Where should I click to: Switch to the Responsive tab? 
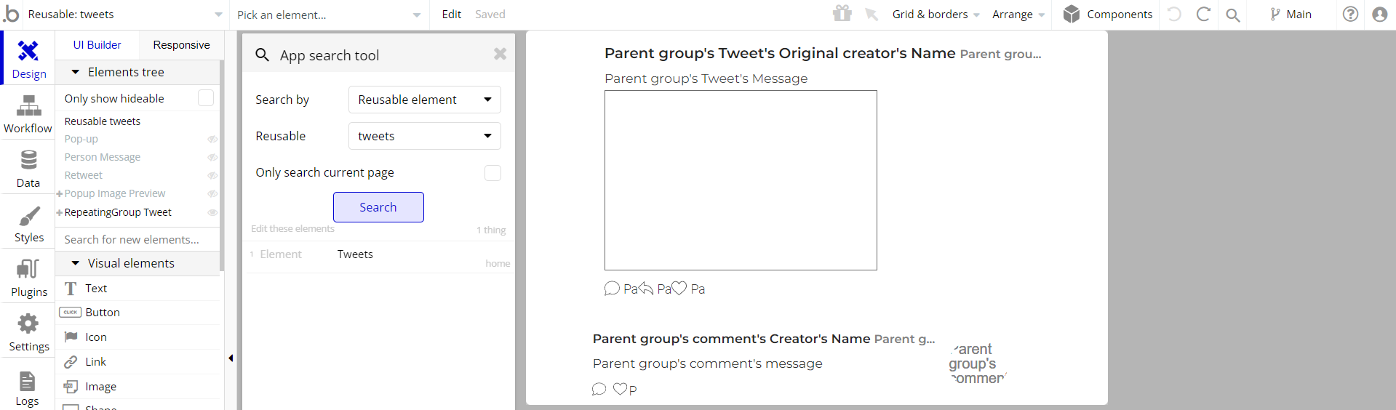coord(181,45)
